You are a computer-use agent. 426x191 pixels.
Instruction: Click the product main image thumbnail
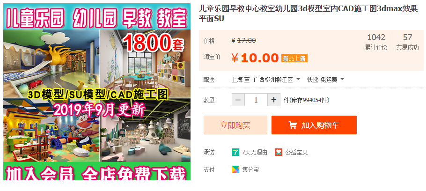point(97,92)
